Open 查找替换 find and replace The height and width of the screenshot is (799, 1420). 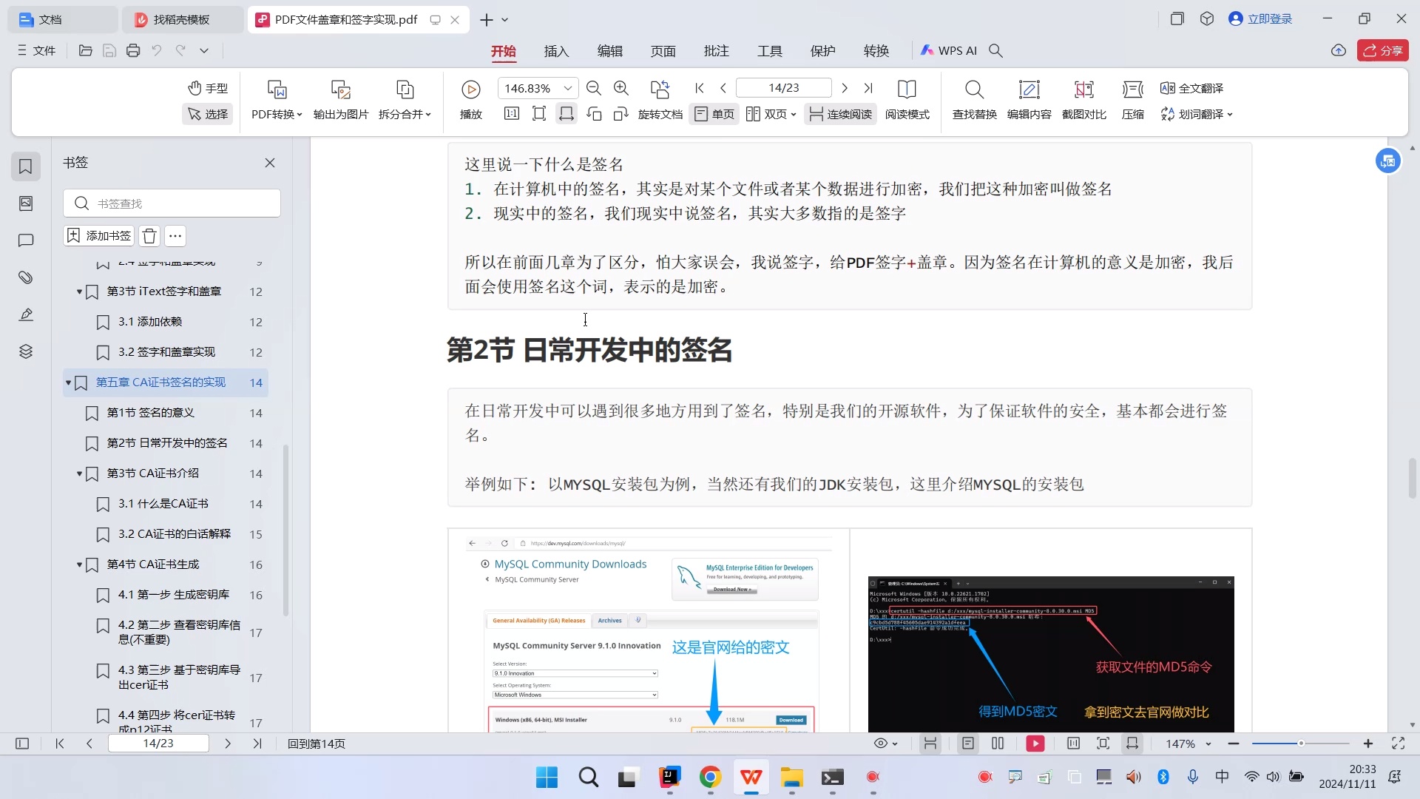pyautogui.click(x=974, y=100)
